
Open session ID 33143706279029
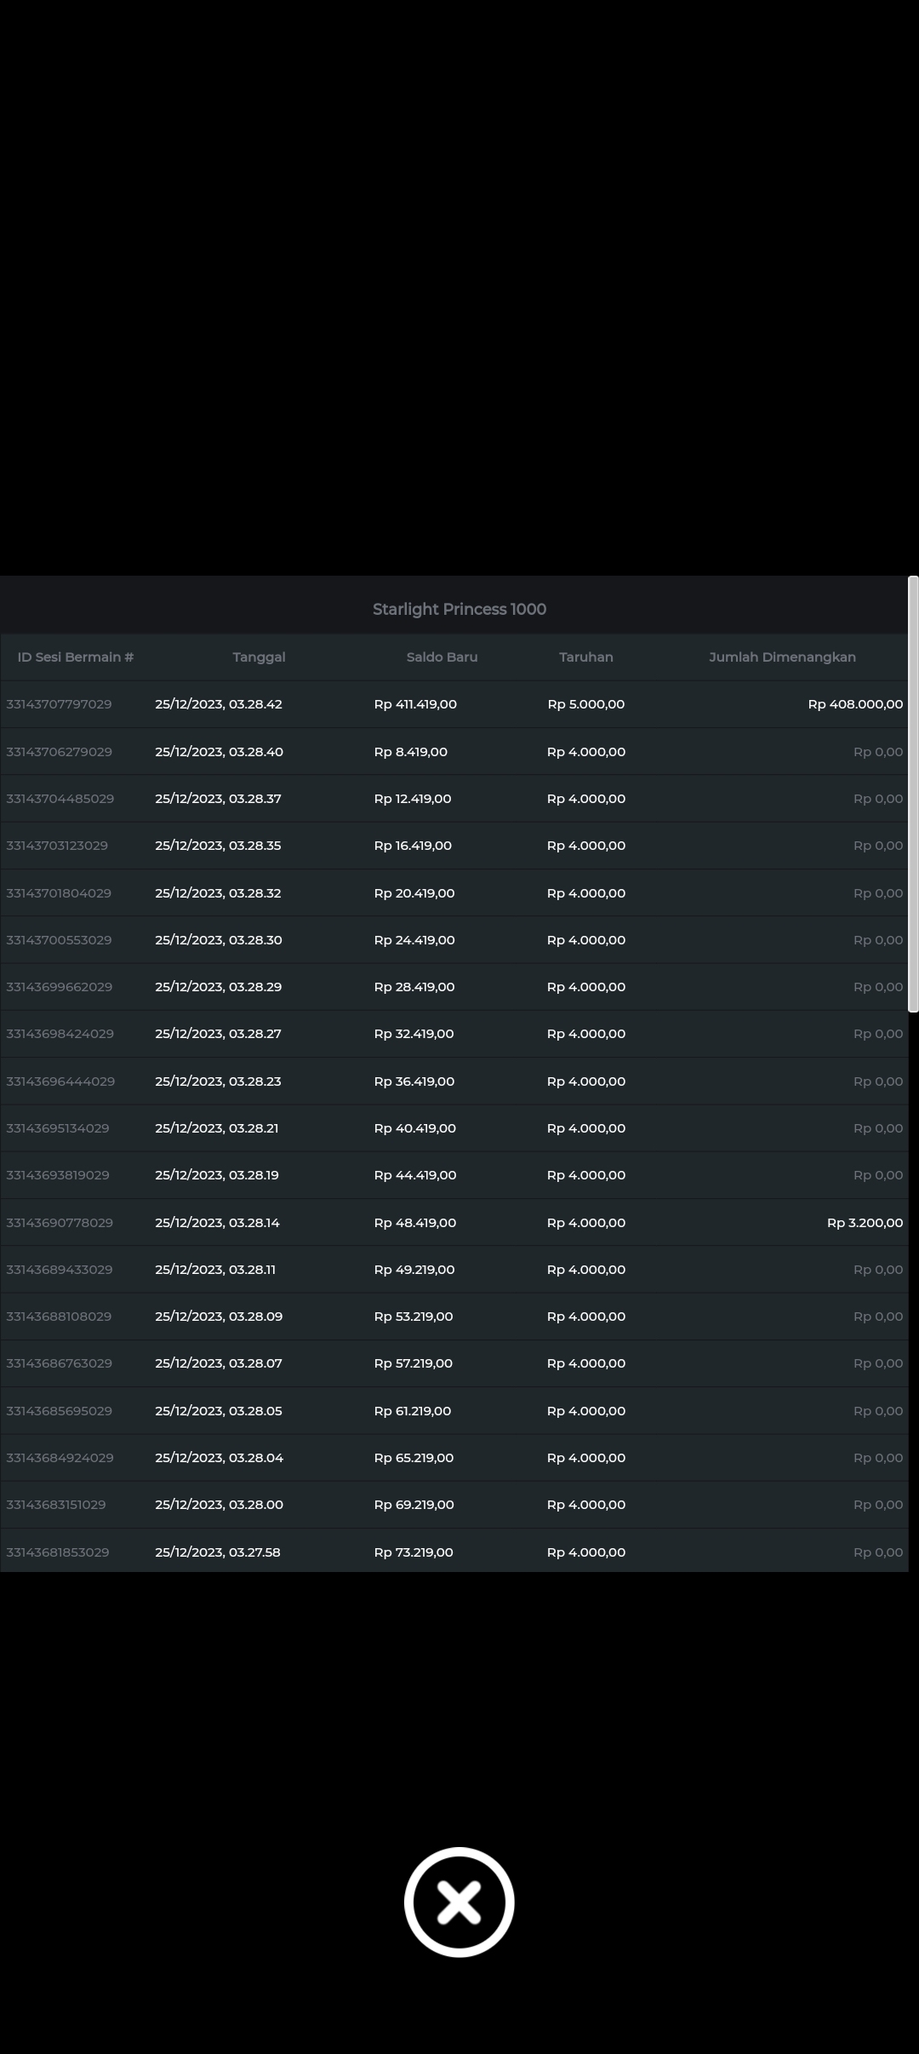(x=59, y=752)
